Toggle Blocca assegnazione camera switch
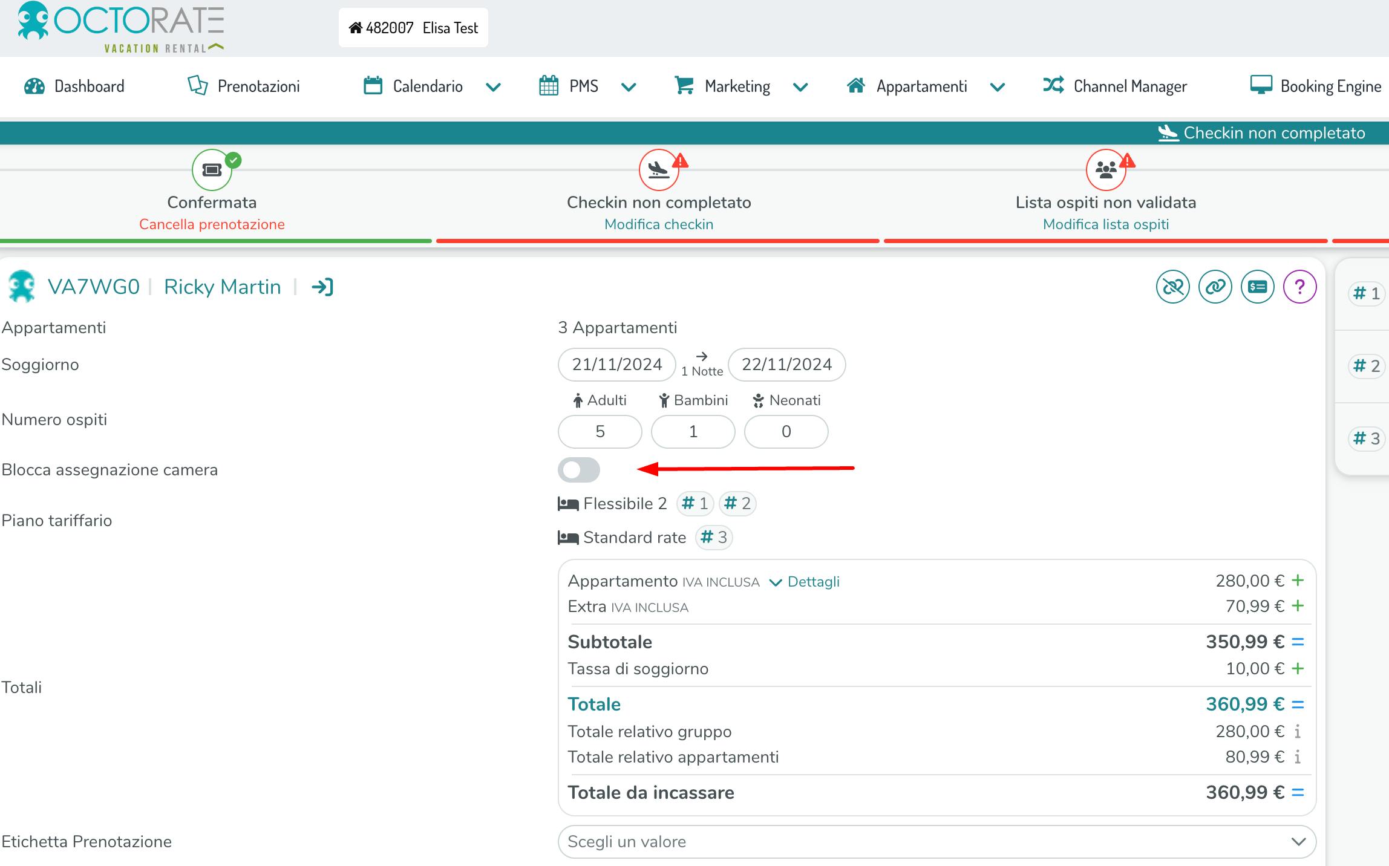Image resolution: width=1389 pixels, height=866 pixels. click(x=579, y=470)
